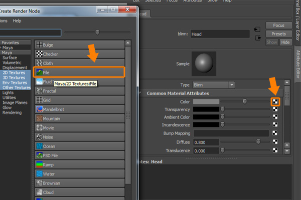Click the Diffuse value field
Screen dimensions: 301x200
coord(206,142)
